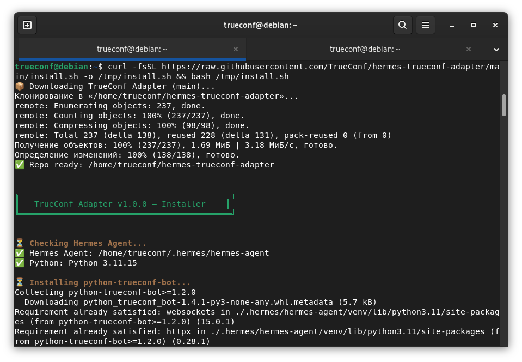
Task: Click the green checkmark beside Repo ready
Action: coord(20,165)
